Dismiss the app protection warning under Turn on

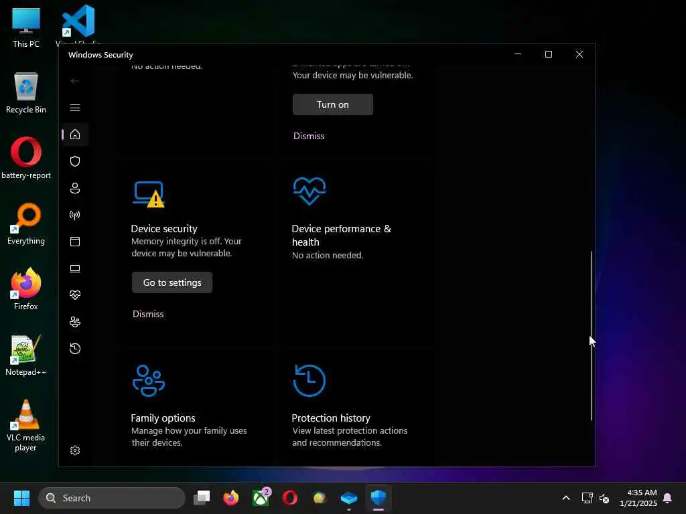[x=309, y=136]
